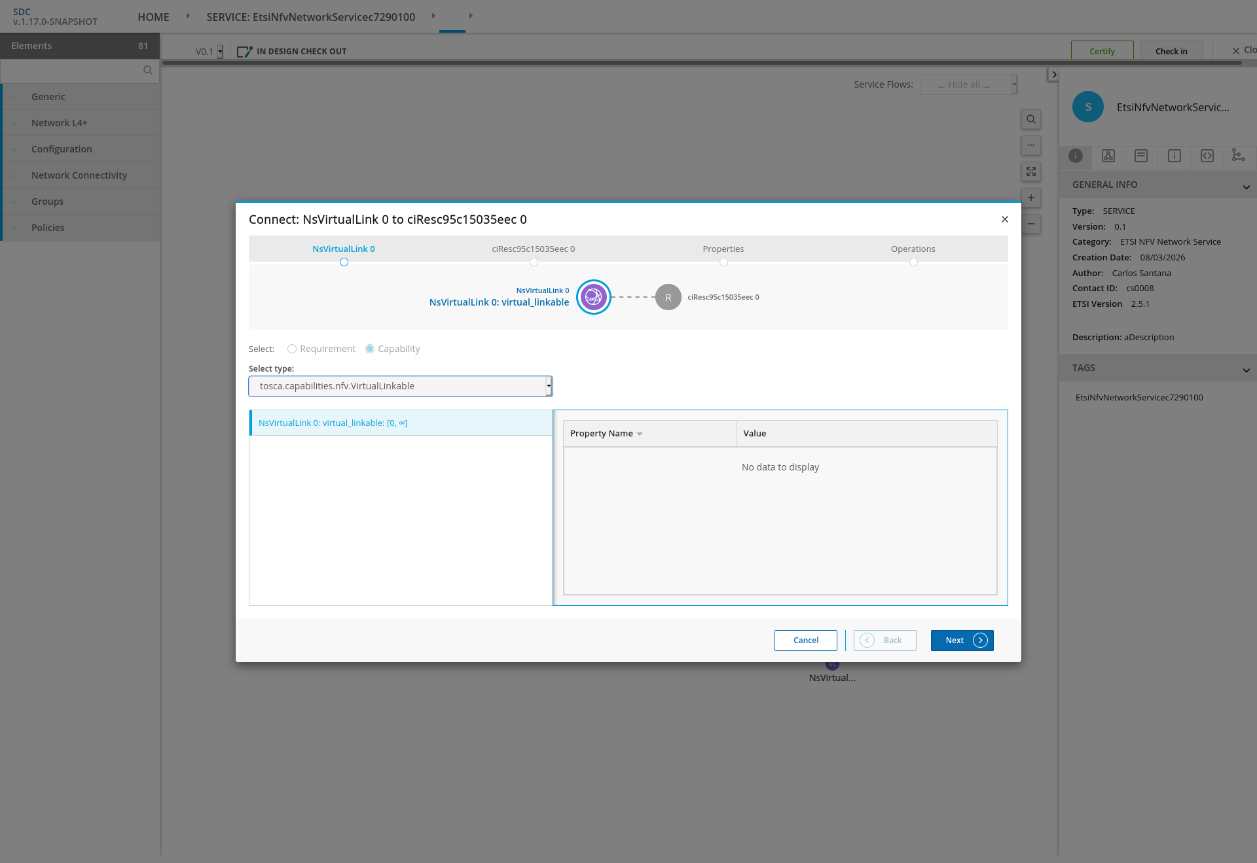
Task: Expand the Groups category
Action: point(81,202)
